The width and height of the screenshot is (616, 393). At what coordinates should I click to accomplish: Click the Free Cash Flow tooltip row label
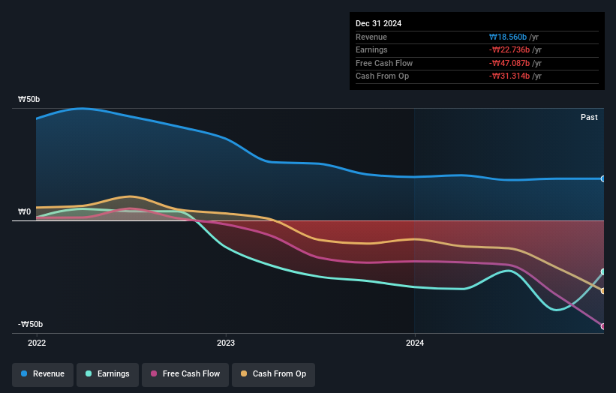pos(384,63)
